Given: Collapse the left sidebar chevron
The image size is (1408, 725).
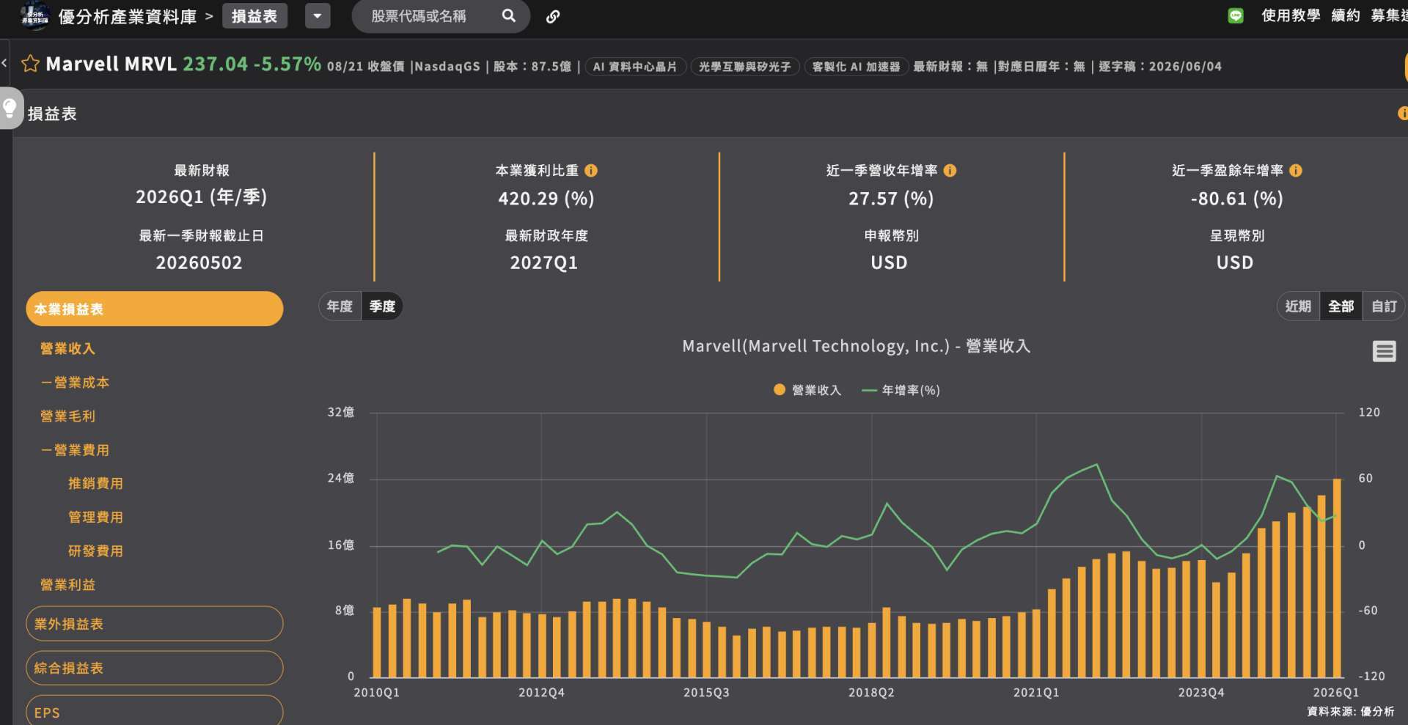Looking at the screenshot, I should pos(4,63).
